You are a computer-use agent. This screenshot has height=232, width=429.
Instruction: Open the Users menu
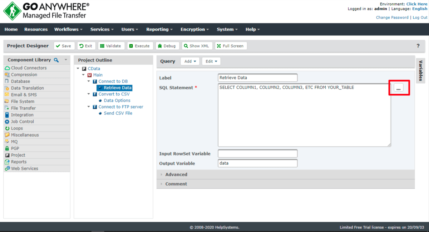click(x=130, y=29)
